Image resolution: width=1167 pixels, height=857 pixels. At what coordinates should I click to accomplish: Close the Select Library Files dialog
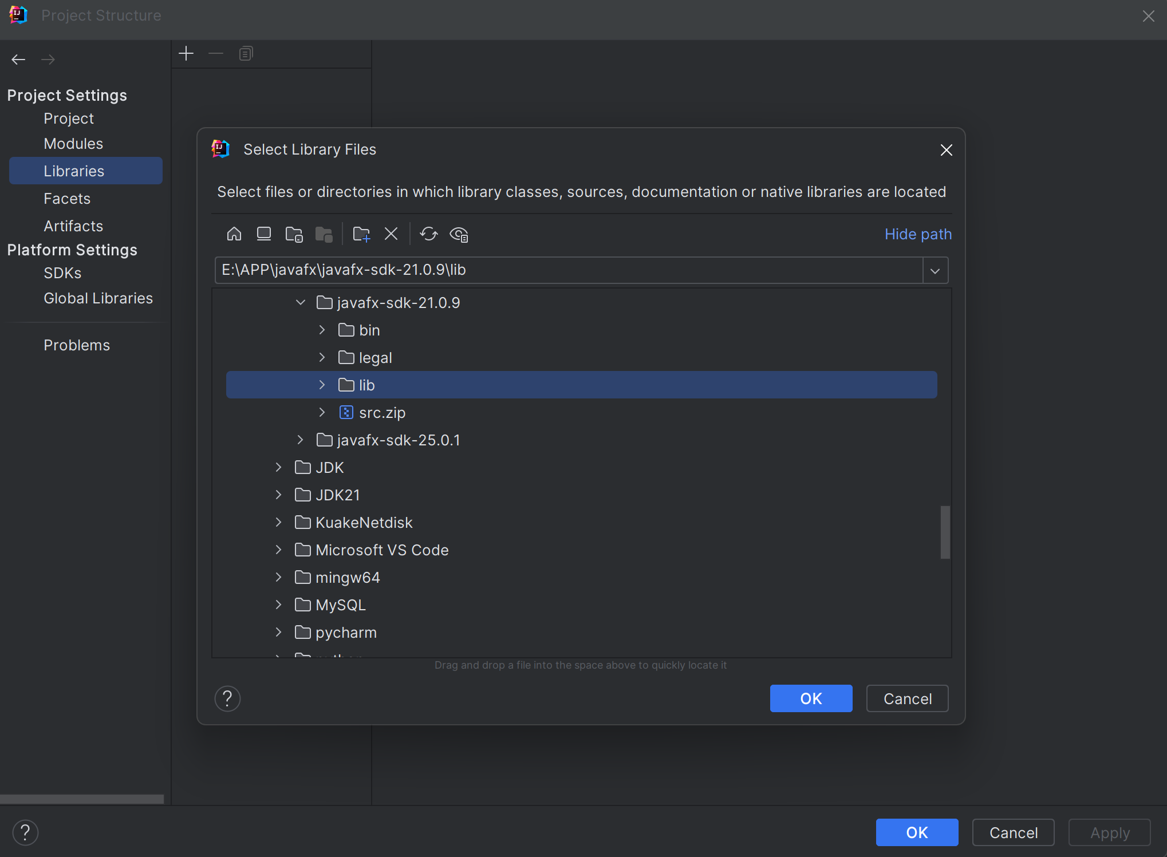946,150
